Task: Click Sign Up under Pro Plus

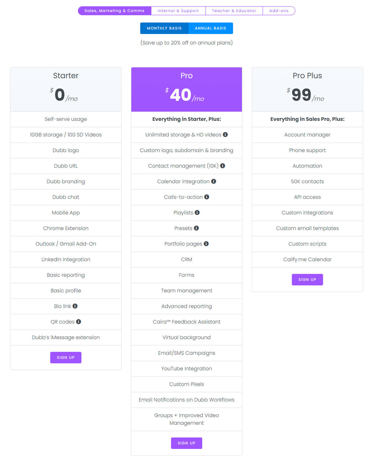Action: (x=307, y=279)
